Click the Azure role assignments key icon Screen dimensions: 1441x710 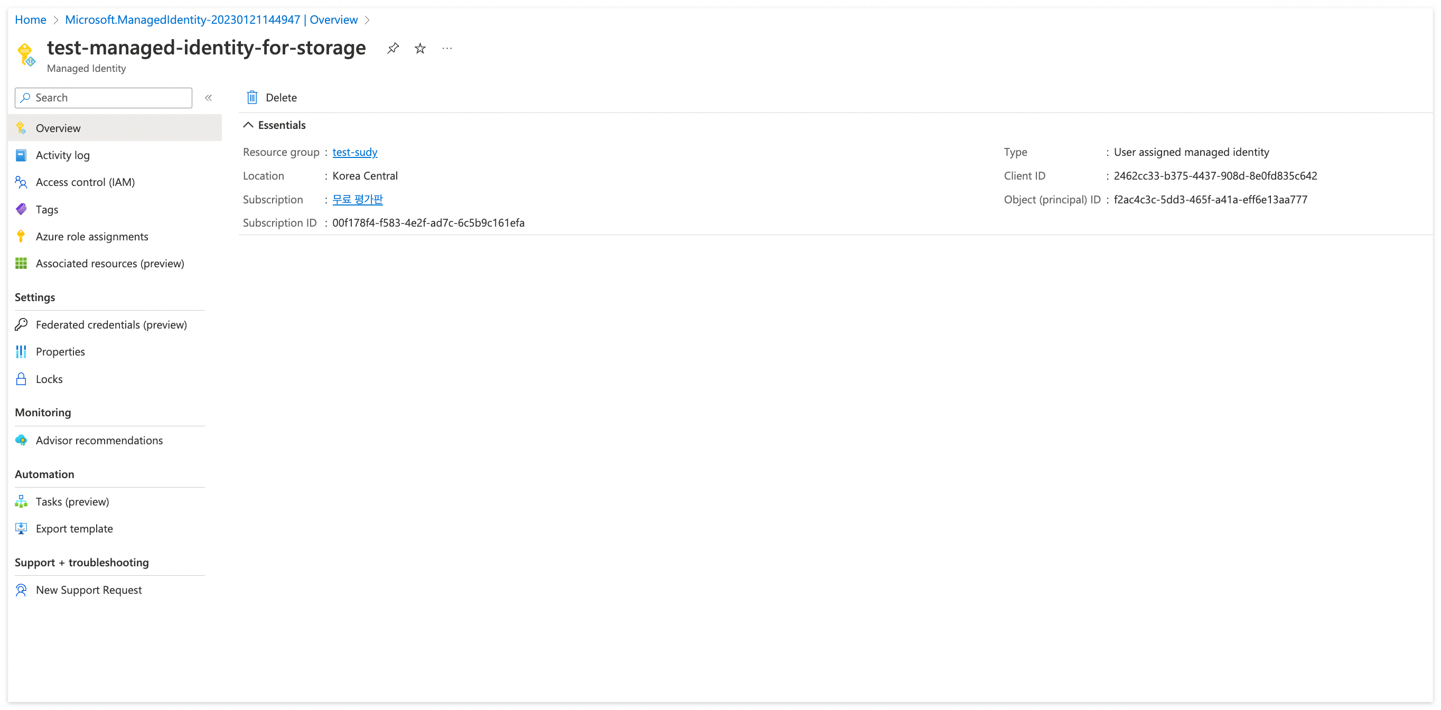pos(21,236)
